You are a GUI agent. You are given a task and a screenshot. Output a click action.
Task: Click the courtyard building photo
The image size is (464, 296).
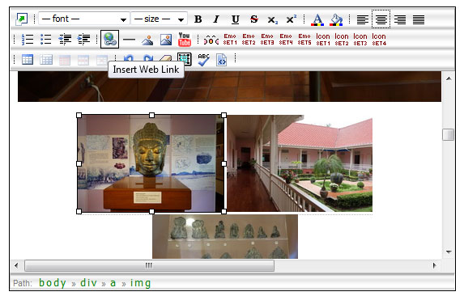tap(300, 163)
